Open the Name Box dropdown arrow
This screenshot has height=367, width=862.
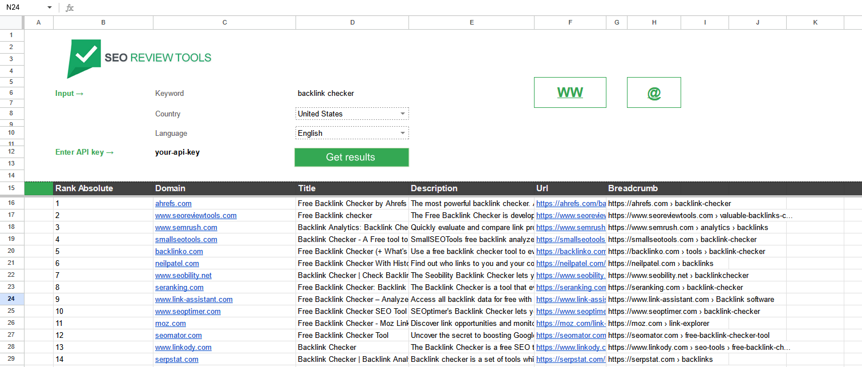(50, 7)
